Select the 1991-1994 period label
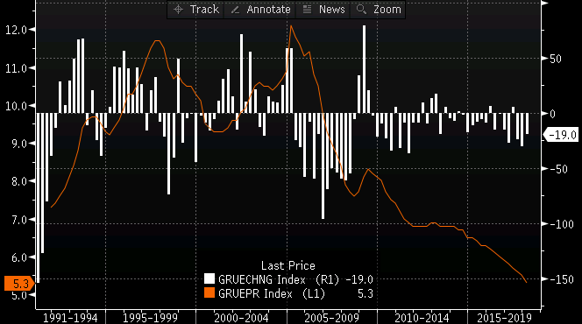The height and width of the screenshot is (324, 582). pos(70,318)
